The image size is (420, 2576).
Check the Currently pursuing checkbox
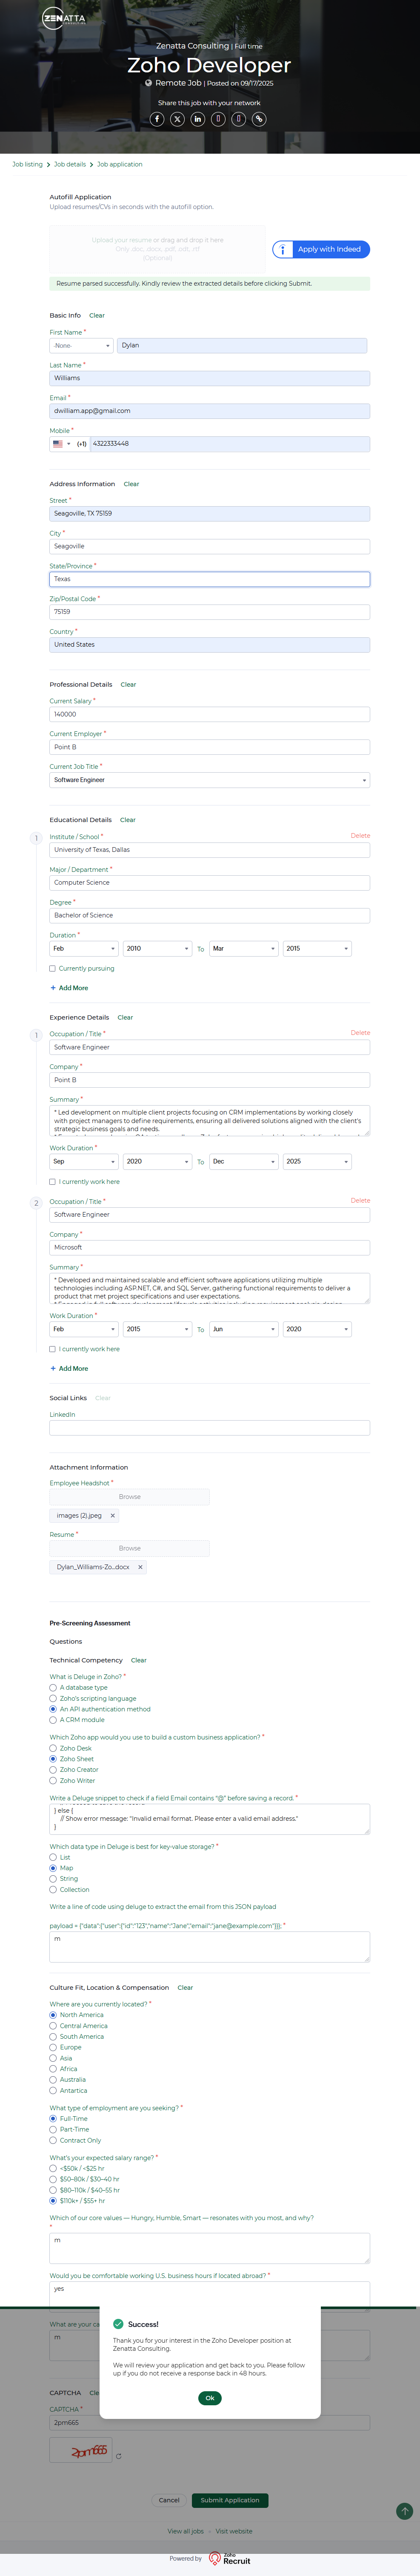pyautogui.click(x=53, y=968)
